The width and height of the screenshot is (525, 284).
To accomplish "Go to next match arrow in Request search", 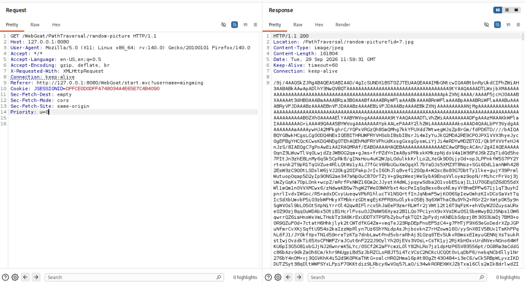I will coord(36,277).
